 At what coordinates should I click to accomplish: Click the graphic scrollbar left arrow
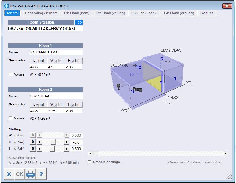90,153
